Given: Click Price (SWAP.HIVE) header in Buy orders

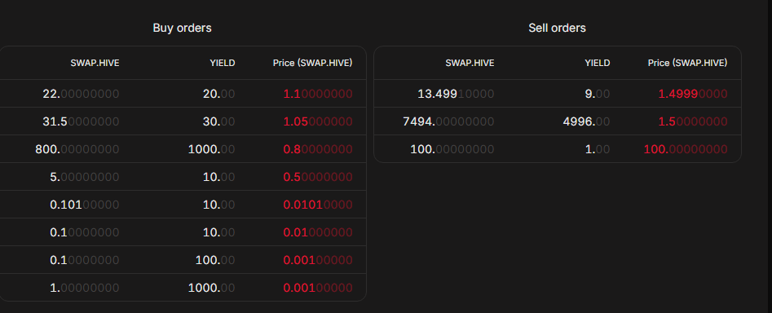Looking at the screenshot, I should [313, 63].
